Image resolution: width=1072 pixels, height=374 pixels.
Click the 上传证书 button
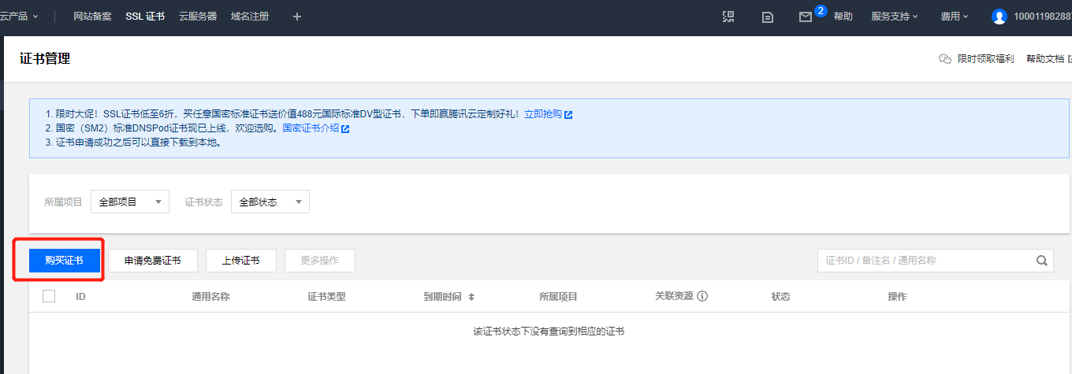pyautogui.click(x=241, y=261)
